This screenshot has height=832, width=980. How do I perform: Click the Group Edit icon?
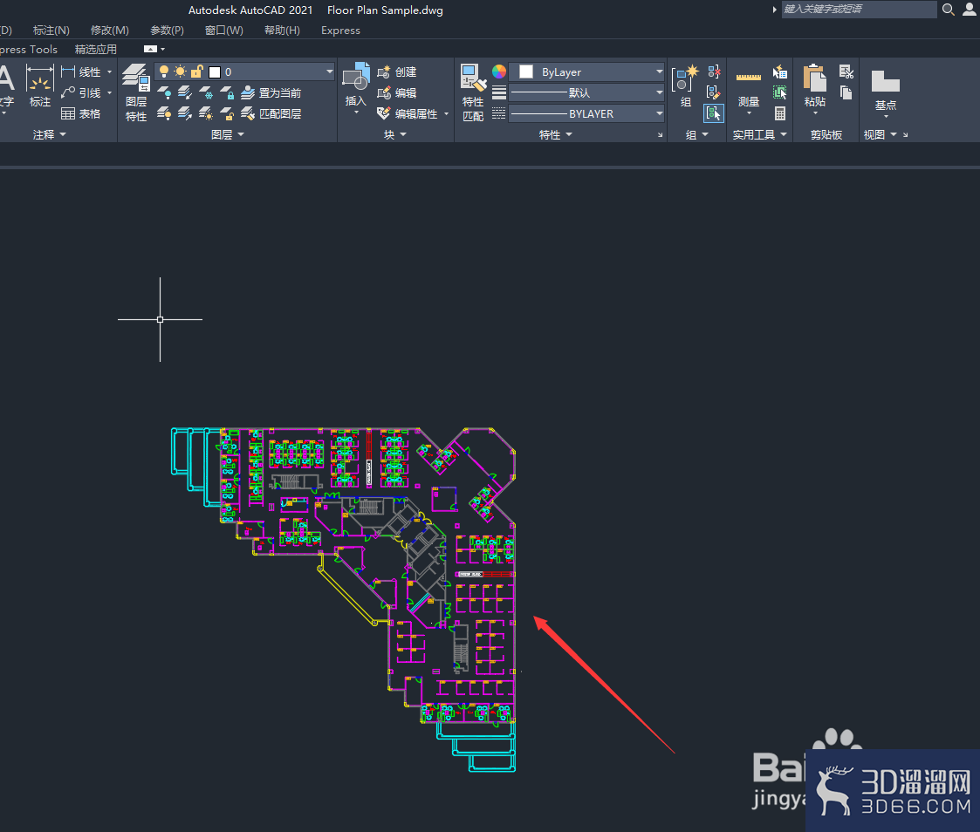pyautogui.click(x=714, y=92)
